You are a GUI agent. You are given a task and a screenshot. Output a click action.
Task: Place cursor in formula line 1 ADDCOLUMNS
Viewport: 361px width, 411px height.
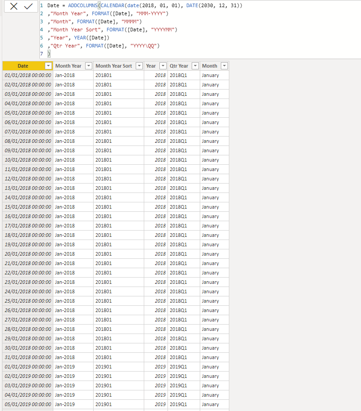(x=82, y=5)
